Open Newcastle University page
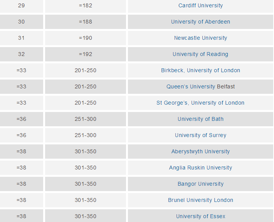Screen dimensions: 274x222 coord(200,38)
